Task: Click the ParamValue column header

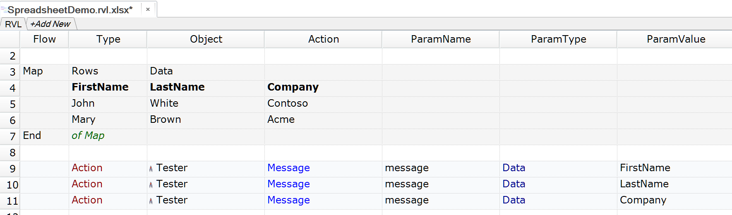Action: click(x=676, y=39)
